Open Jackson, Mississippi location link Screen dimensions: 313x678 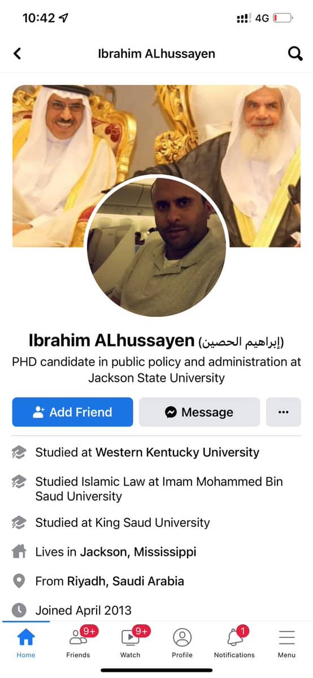tap(138, 552)
